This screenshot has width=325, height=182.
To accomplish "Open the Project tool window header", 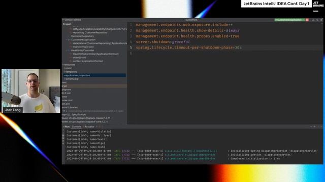I will pos(68,24).
